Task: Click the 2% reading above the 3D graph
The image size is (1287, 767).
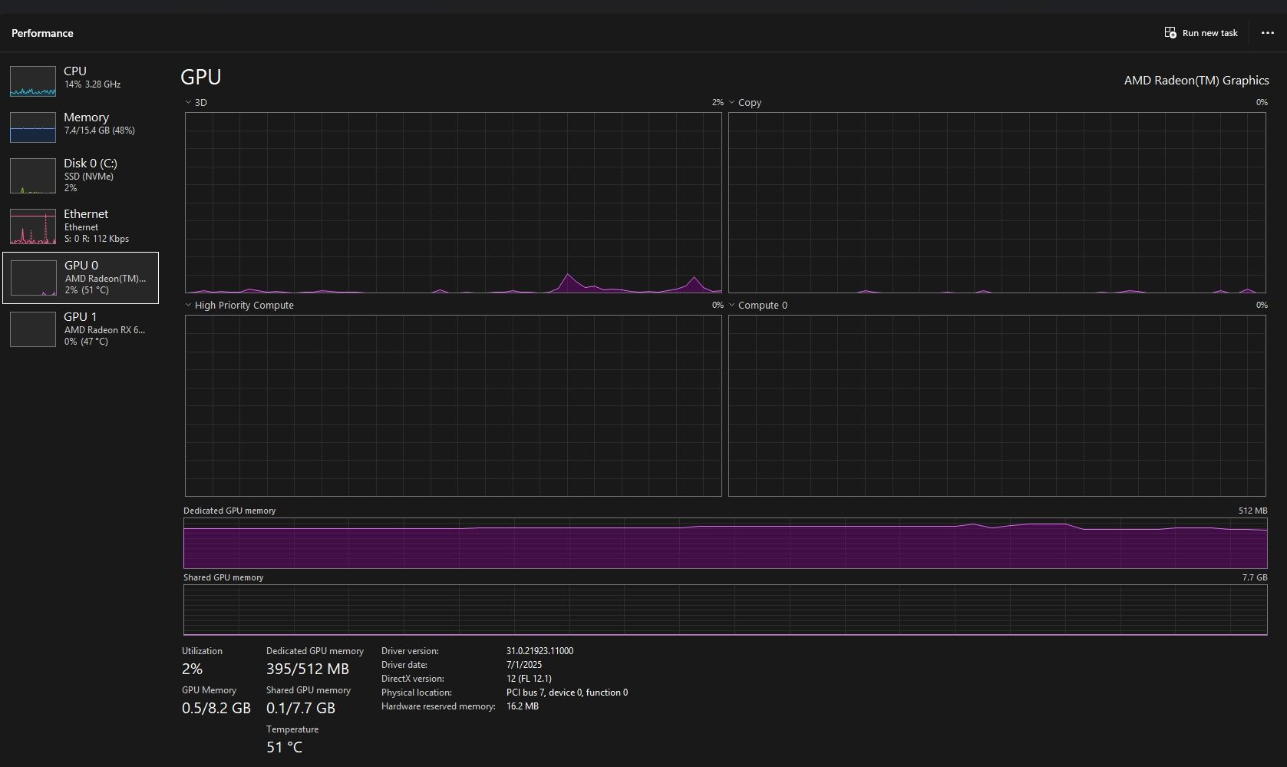Action: tap(718, 102)
